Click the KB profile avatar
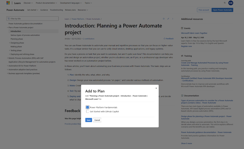 point(231,3)
